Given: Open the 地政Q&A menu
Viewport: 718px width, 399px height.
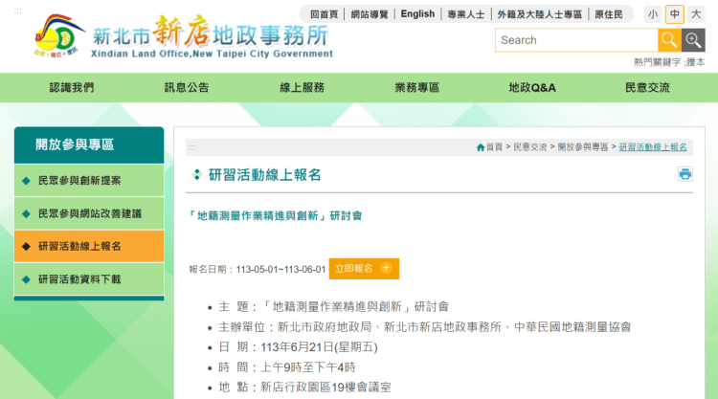Looking at the screenshot, I should click(532, 88).
